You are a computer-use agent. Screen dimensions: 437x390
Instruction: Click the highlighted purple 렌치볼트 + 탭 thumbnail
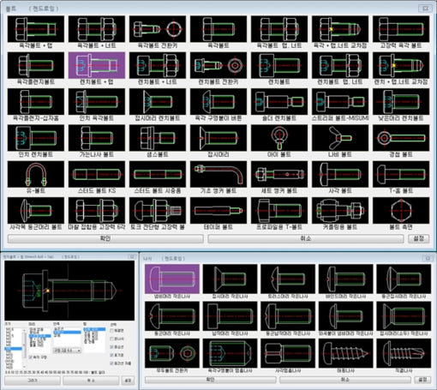coord(97,65)
